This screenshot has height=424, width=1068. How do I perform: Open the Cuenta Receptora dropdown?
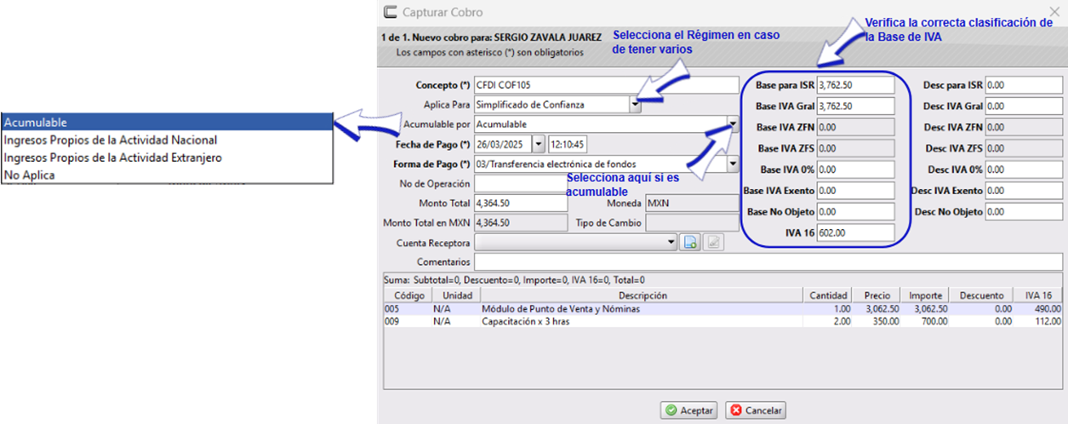[x=673, y=243]
